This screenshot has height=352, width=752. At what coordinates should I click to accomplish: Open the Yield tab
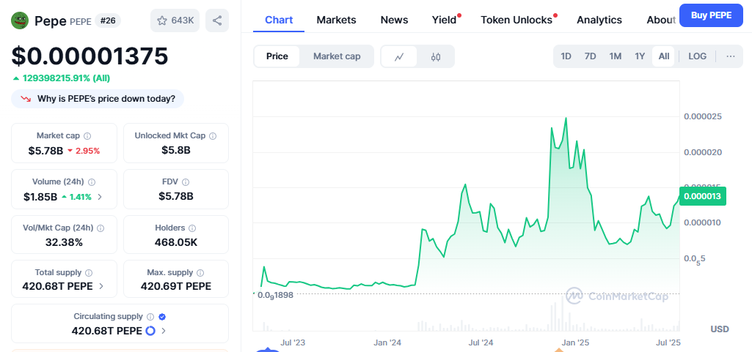tap(445, 20)
